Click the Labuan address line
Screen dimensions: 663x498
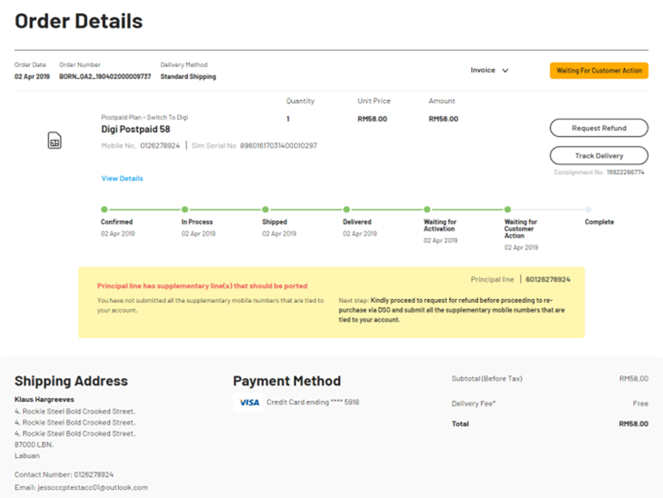tap(27, 456)
